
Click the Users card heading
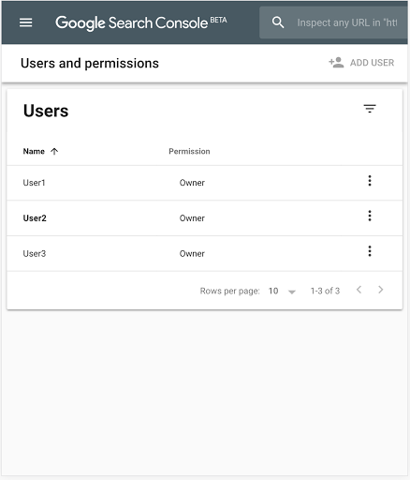pos(46,111)
